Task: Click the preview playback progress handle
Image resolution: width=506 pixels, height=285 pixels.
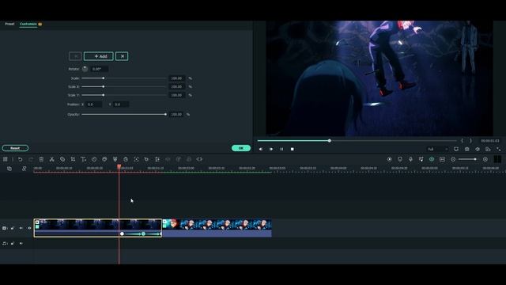Action: pyautogui.click(x=329, y=141)
